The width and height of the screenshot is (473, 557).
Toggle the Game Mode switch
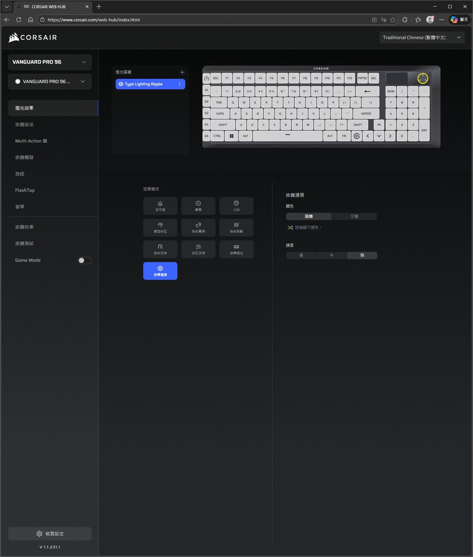(x=84, y=260)
